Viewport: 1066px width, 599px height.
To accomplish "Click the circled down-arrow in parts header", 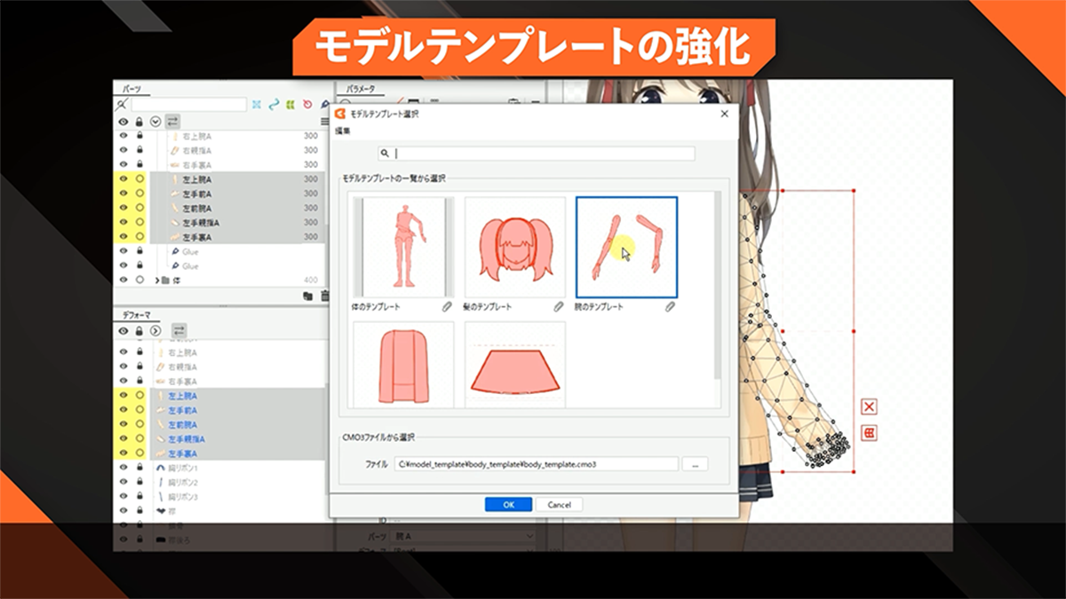I will [x=155, y=122].
